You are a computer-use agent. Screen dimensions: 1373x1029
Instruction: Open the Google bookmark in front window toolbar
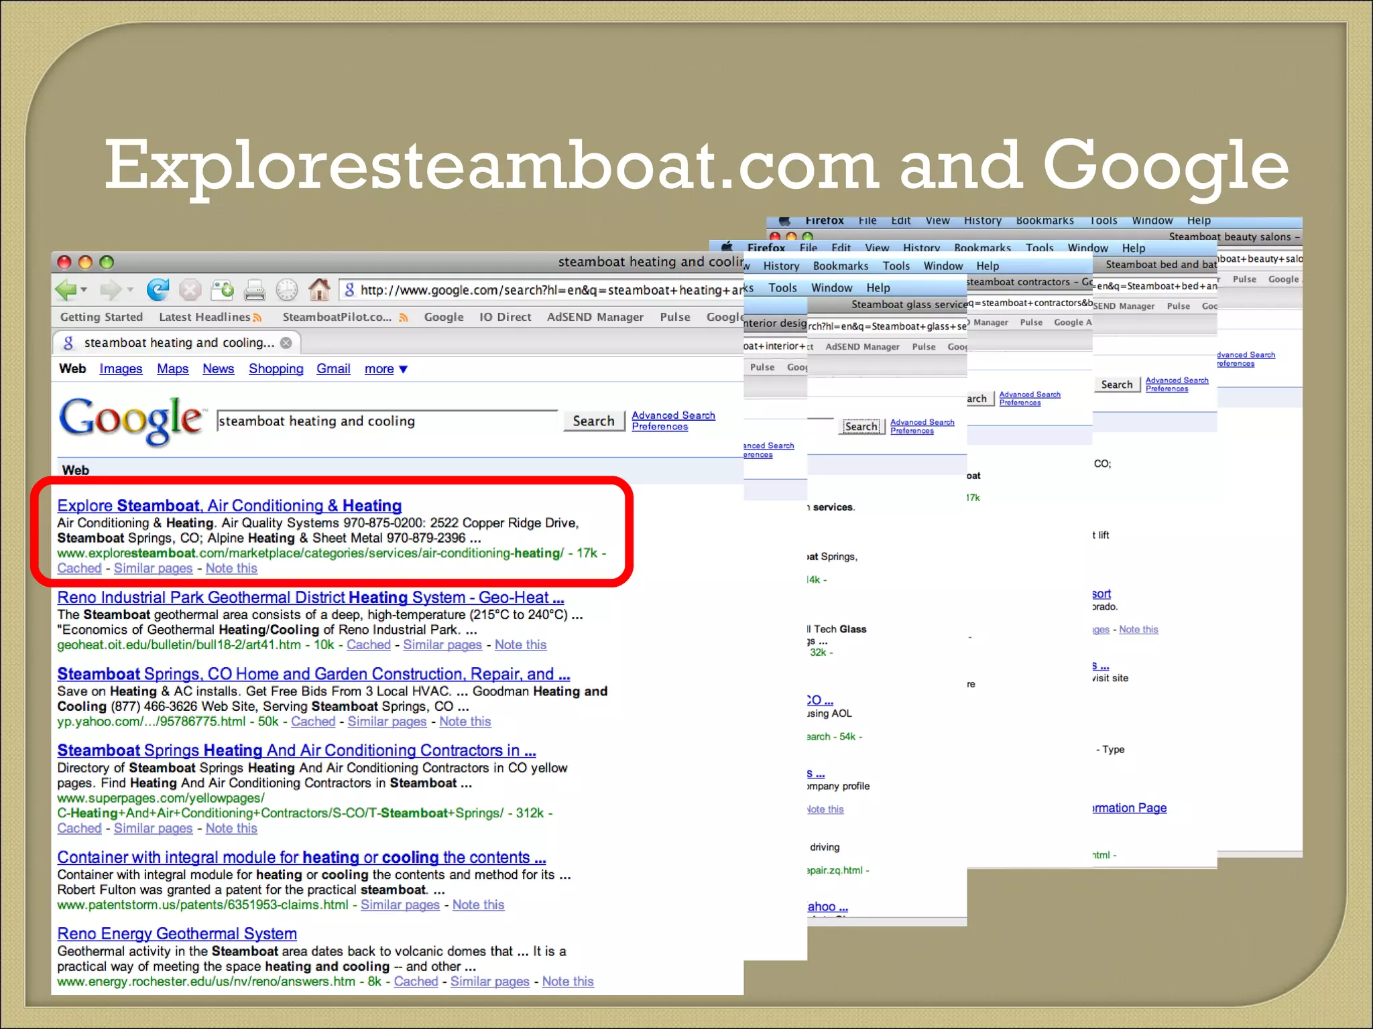[444, 317]
